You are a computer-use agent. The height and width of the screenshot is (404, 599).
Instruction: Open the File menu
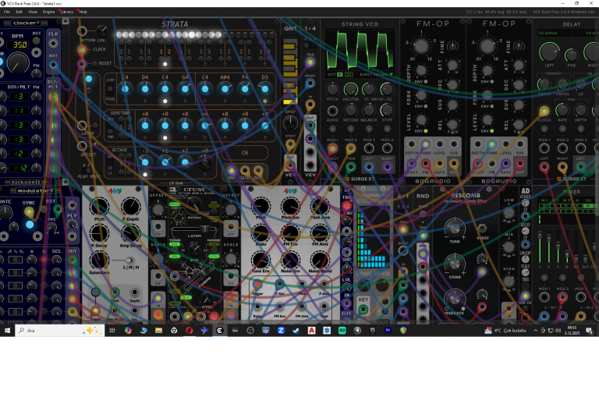(x=7, y=12)
